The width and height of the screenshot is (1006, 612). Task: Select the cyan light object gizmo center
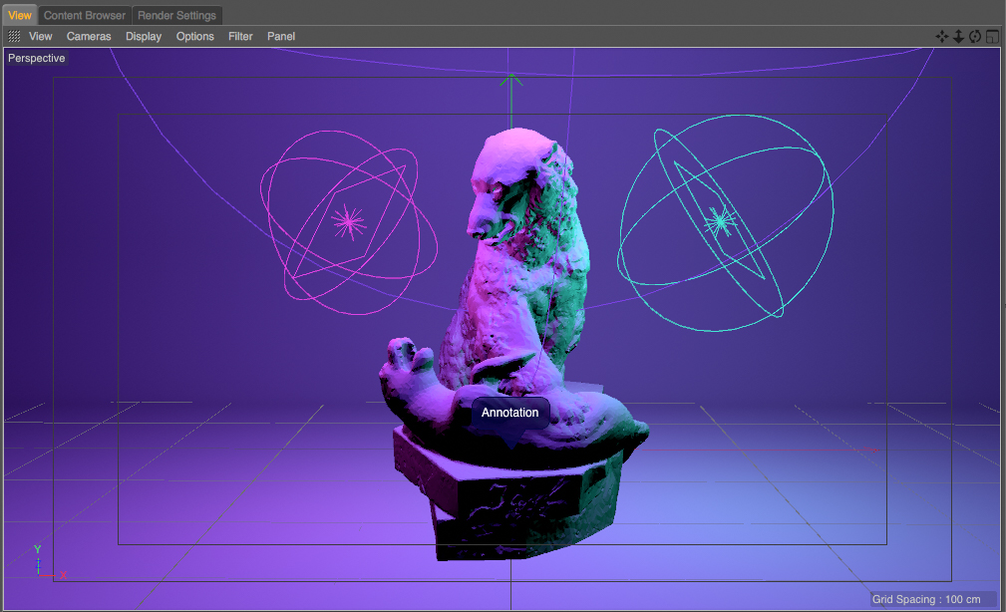719,220
